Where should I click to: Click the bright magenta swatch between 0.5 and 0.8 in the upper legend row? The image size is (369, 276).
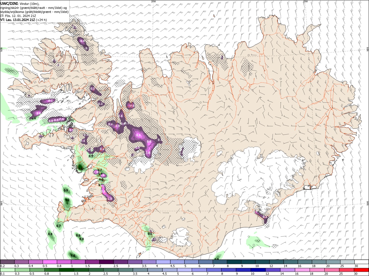pyautogui.click(x=50, y=262)
